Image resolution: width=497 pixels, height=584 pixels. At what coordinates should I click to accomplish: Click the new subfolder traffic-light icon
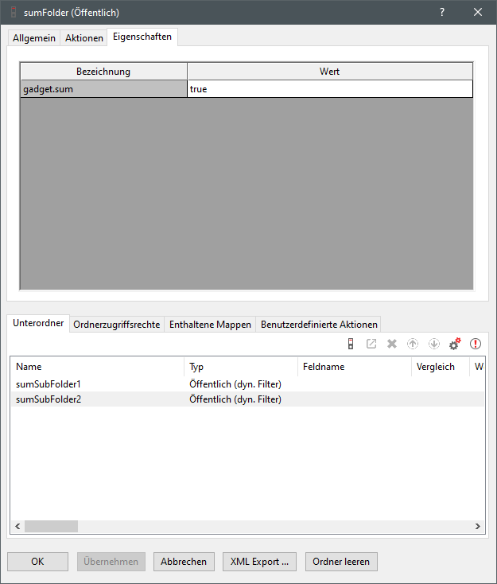click(351, 344)
